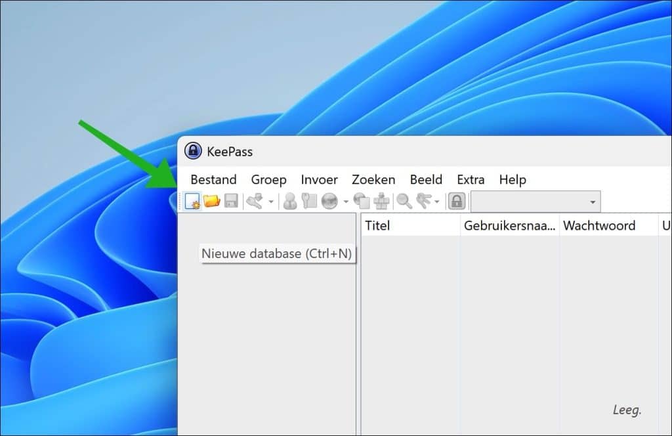Create a new database from the toolbar
Image resolution: width=672 pixels, height=436 pixels.
tap(192, 201)
